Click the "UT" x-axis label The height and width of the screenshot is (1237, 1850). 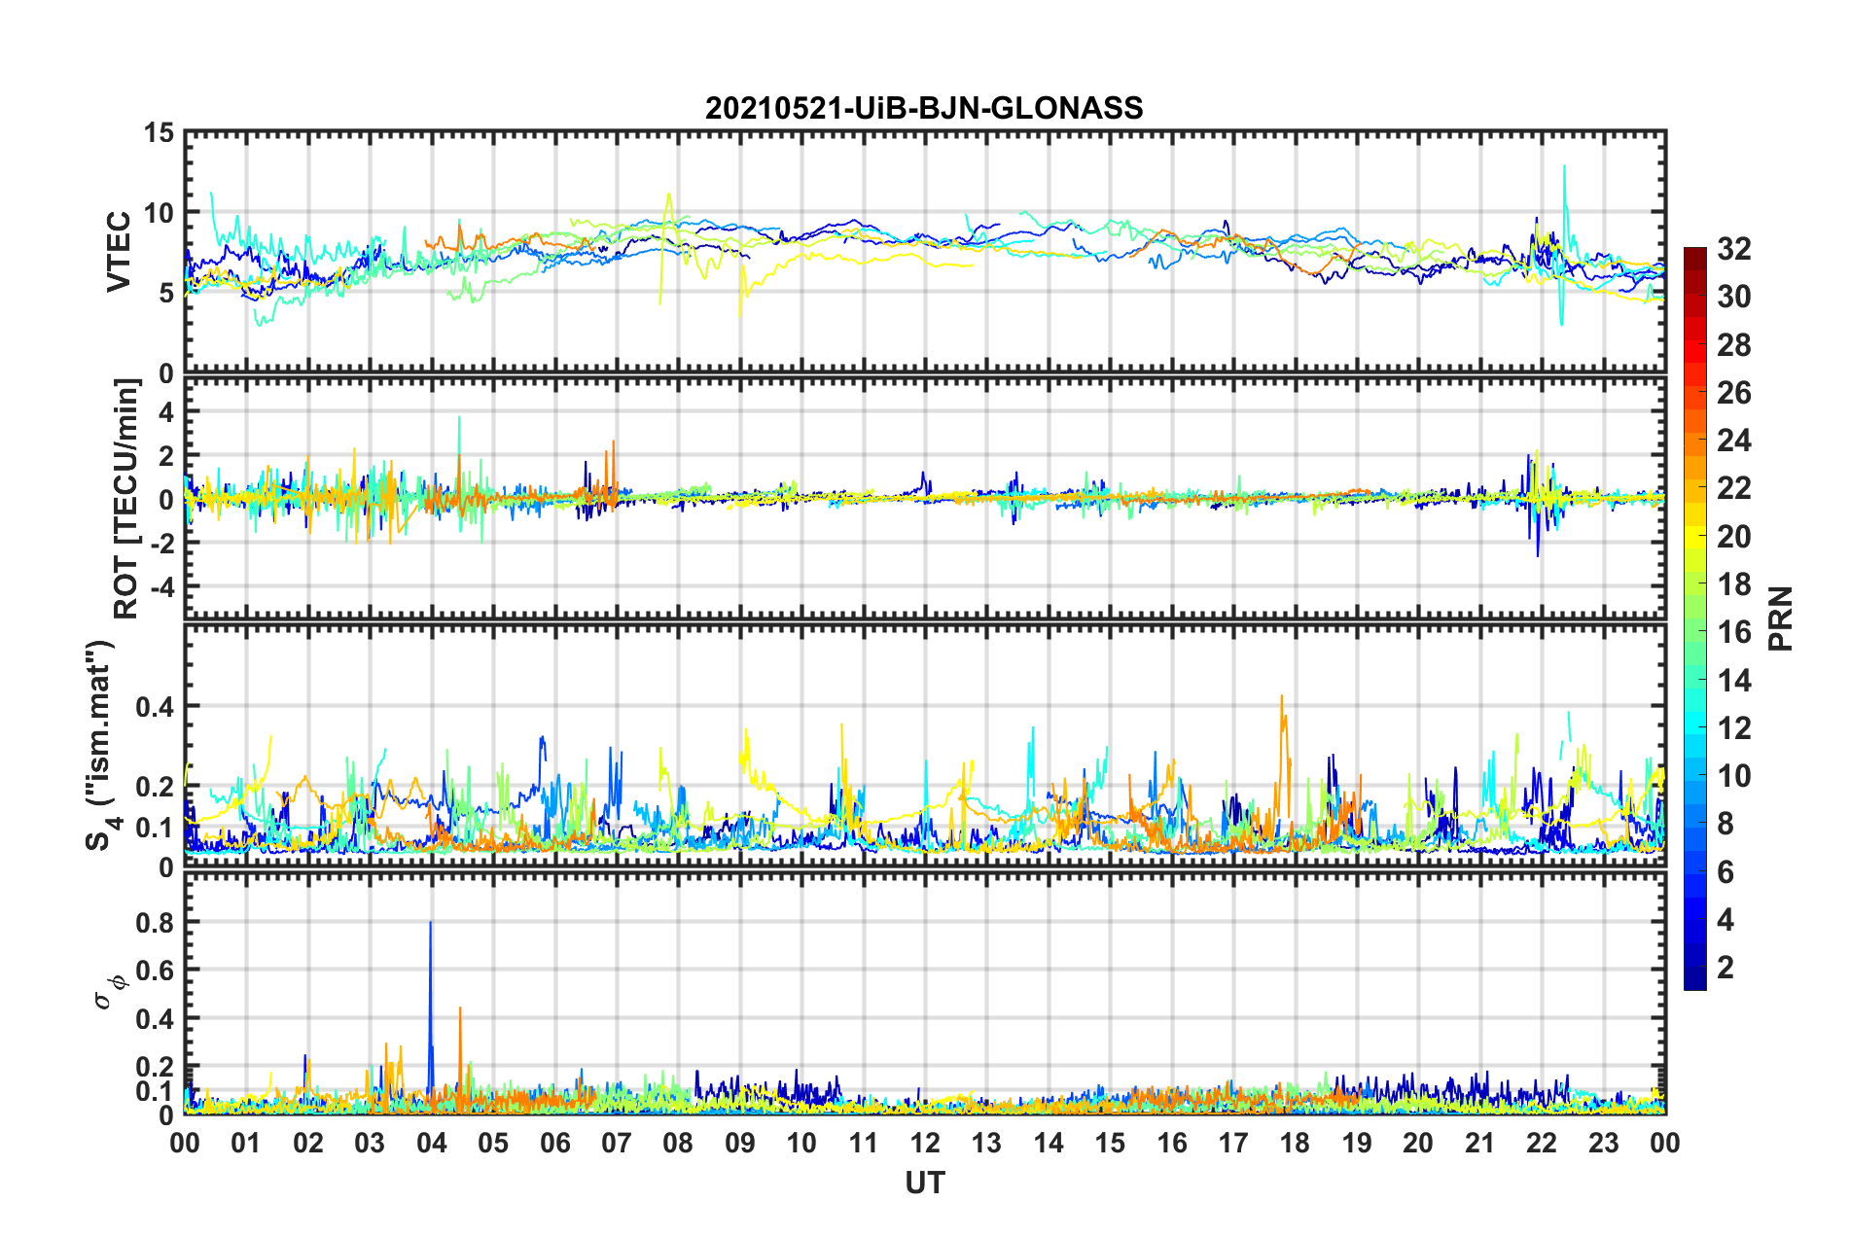coord(925,1183)
